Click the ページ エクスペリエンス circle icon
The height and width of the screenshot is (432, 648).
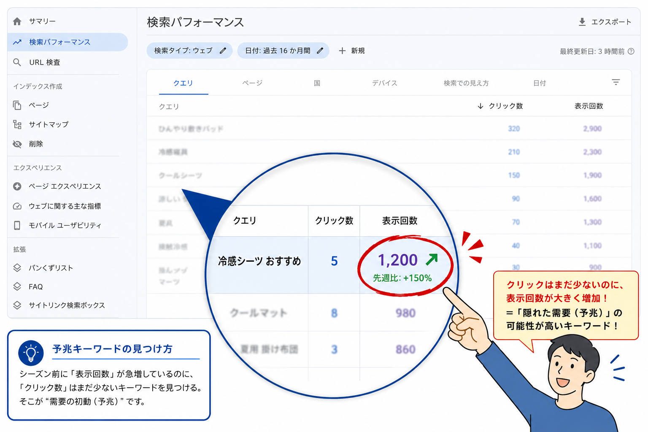(17, 186)
